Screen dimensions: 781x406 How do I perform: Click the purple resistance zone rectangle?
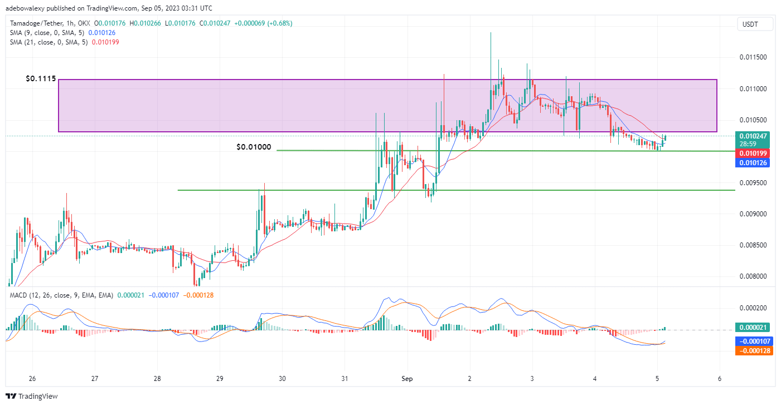pos(387,106)
